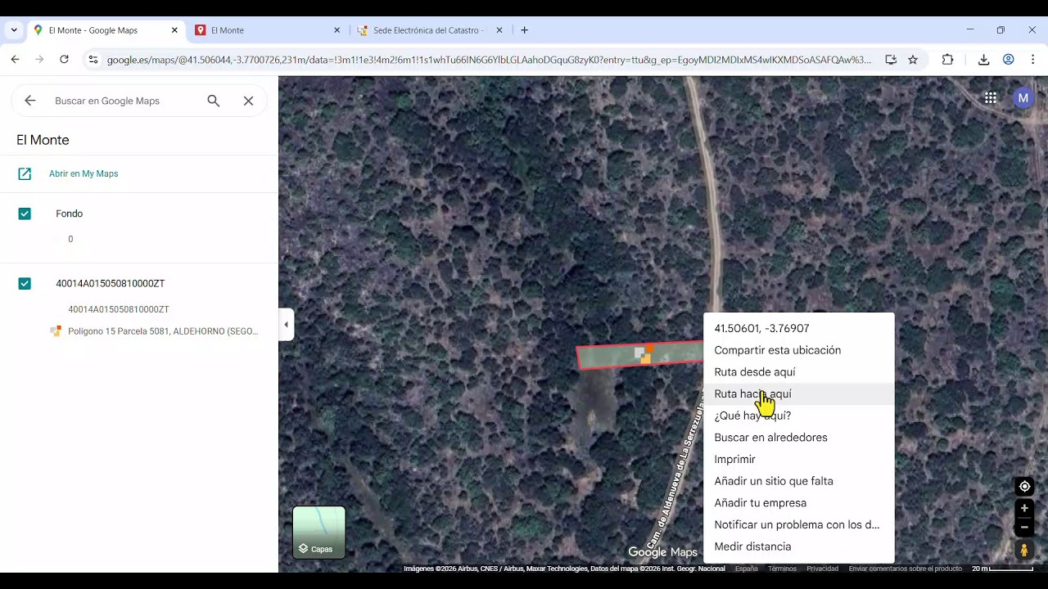Open a new browser tab
This screenshot has width=1048, height=589.
pos(524,30)
